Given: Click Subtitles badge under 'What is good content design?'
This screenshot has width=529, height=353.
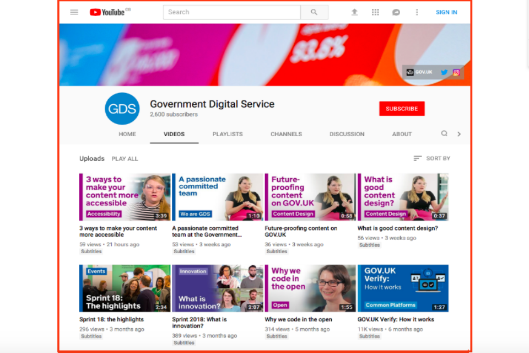Looking at the screenshot, I should pyautogui.click(x=369, y=245).
